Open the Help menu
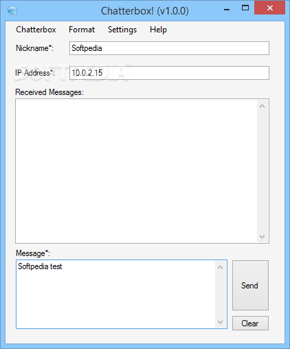Image resolution: width=290 pixels, height=349 pixels. click(158, 30)
